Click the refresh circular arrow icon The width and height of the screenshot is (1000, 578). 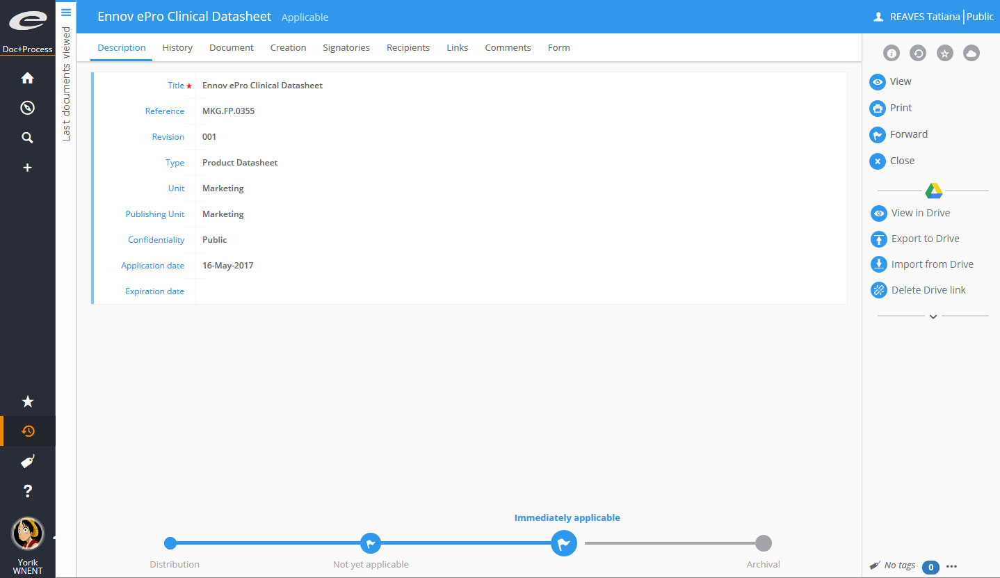[x=918, y=53]
